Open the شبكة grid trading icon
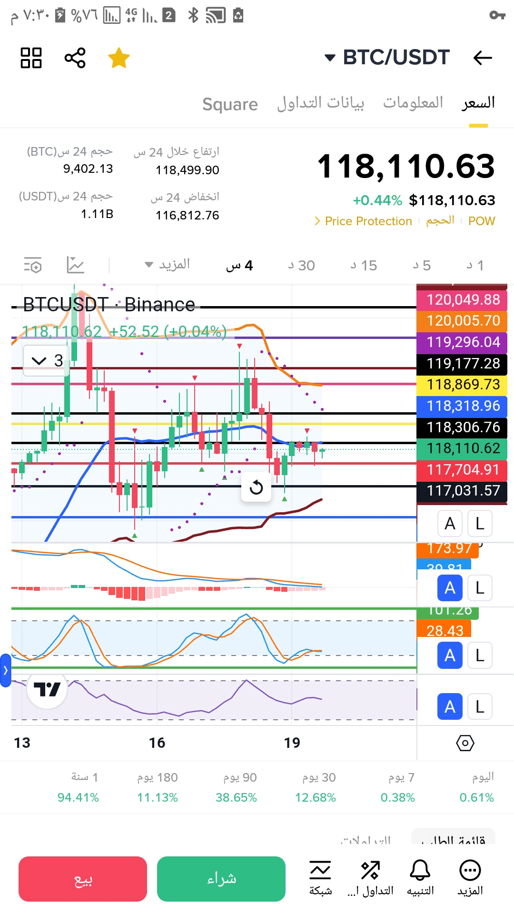The width and height of the screenshot is (514, 914). click(x=320, y=878)
